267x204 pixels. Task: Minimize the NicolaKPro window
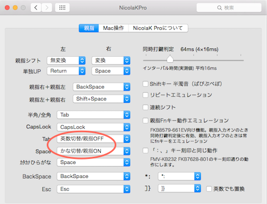click(x=15, y=8)
